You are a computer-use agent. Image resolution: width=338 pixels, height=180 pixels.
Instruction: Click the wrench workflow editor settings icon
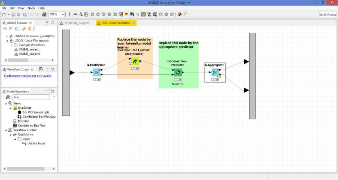click(180, 14)
